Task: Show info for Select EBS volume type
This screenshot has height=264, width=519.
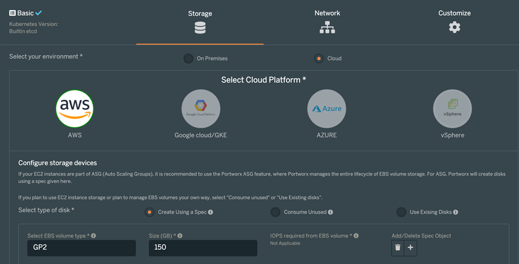Action: pyautogui.click(x=94, y=236)
